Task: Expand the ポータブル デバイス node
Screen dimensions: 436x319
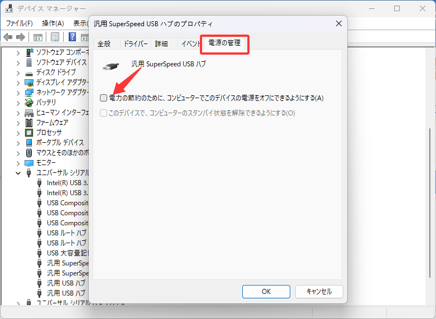Action: [x=18, y=143]
